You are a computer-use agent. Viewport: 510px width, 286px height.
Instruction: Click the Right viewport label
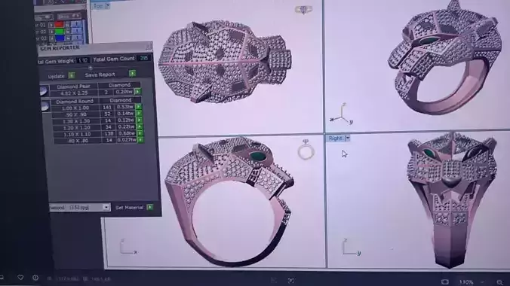[x=335, y=138]
